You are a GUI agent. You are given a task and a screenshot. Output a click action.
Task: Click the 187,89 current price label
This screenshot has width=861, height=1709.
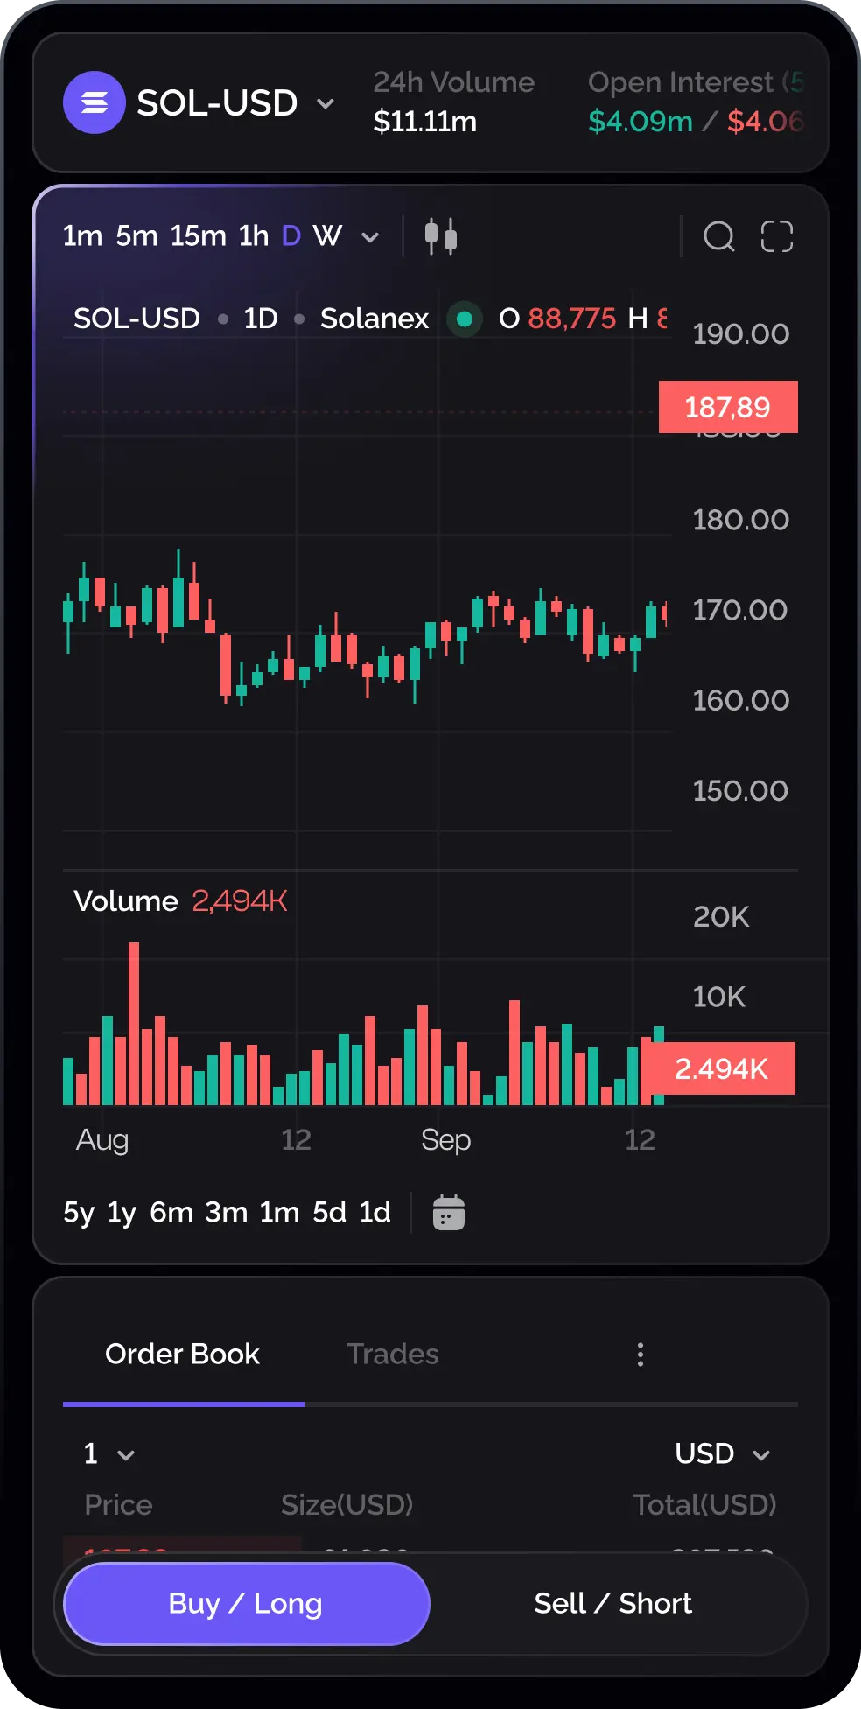[728, 407]
